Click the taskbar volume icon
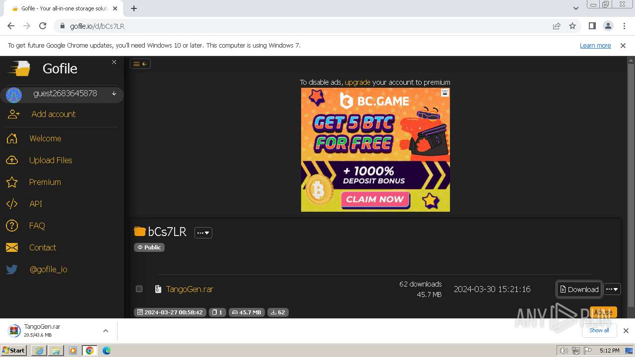Viewport: 635px width, 357px height. coord(564,351)
